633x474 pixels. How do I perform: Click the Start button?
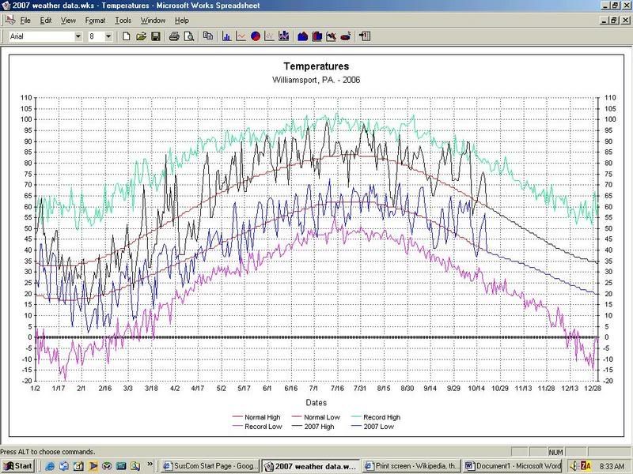pyautogui.click(x=17, y=466)
